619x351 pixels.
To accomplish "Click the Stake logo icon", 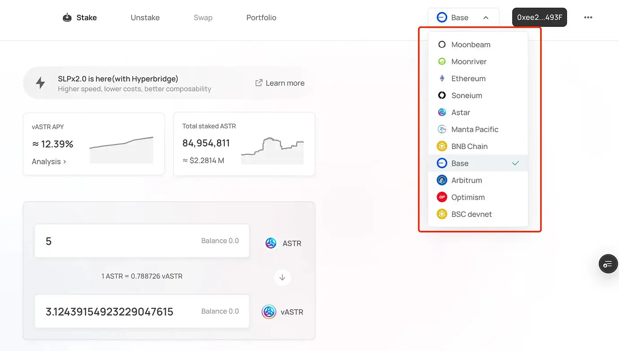I will 67,18.
